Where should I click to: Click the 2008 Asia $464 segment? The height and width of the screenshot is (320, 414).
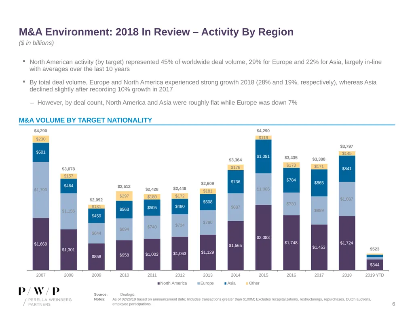tap(68, 186)
